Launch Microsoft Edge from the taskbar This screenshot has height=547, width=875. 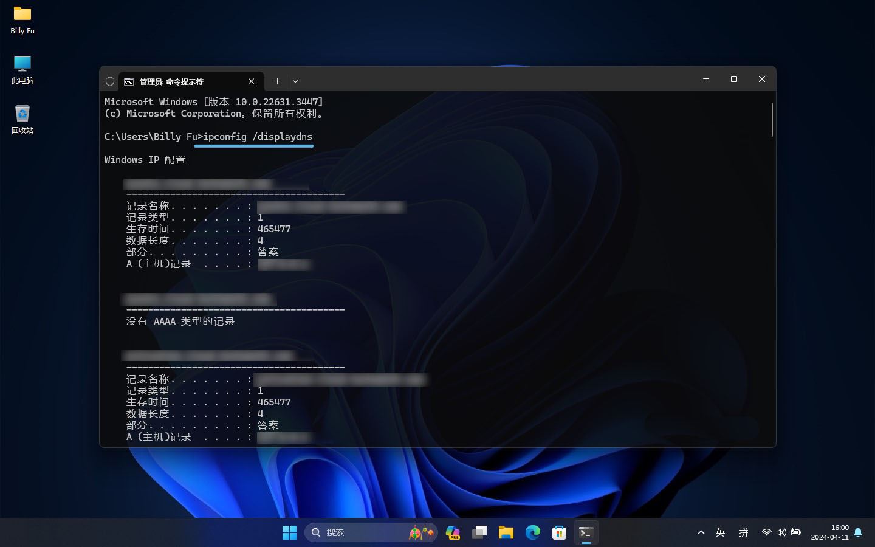[533, 532]
